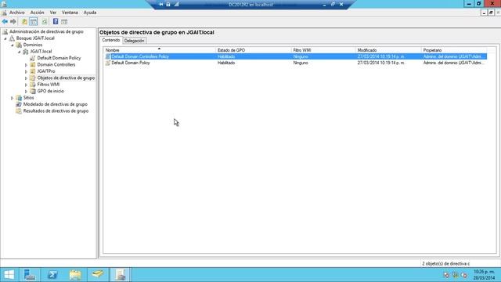
Task: Select Domain Controllers in the tree
Action: (x=56, y=65)
